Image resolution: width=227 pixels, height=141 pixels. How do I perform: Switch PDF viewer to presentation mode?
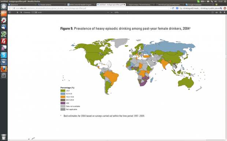[212, 12]
